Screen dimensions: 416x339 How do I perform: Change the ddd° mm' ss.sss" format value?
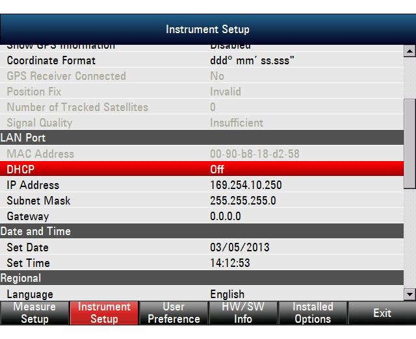point(252,60)
